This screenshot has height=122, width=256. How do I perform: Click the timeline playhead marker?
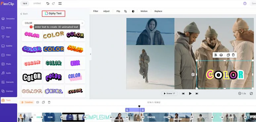139,107
